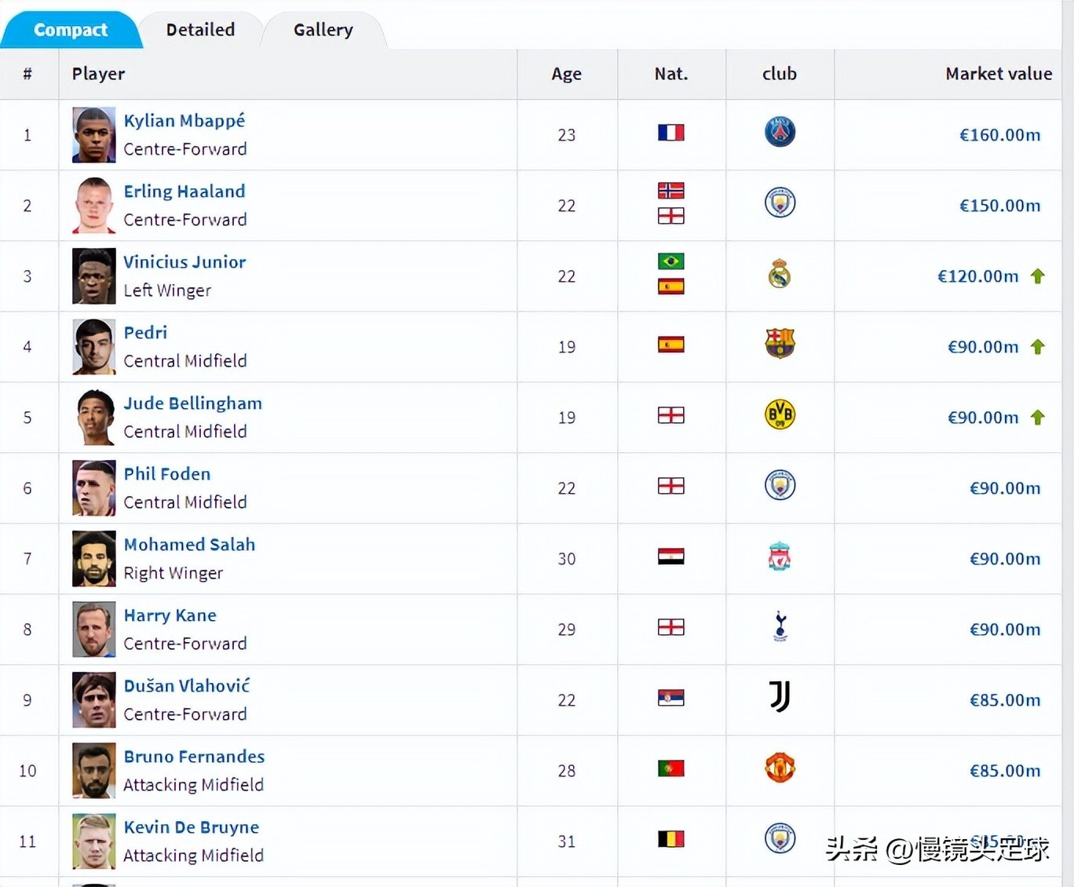Click the Liverpool club crest
This screenshot has height=887, width=1074.
click(x=780, y=557)
